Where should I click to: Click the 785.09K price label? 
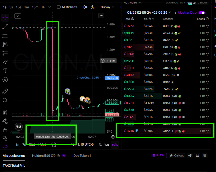click(113, 103)
